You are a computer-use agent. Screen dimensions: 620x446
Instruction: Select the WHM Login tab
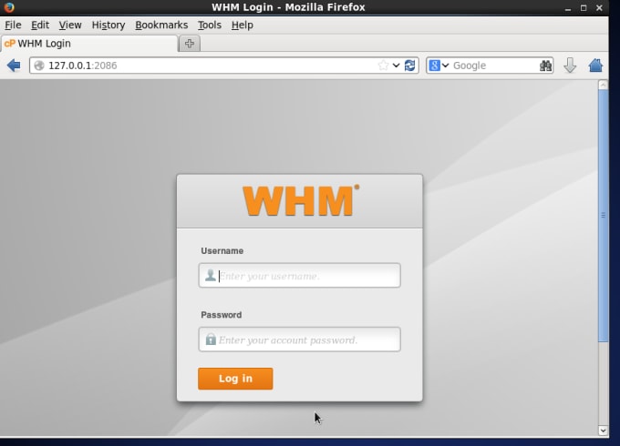point(89,44)
